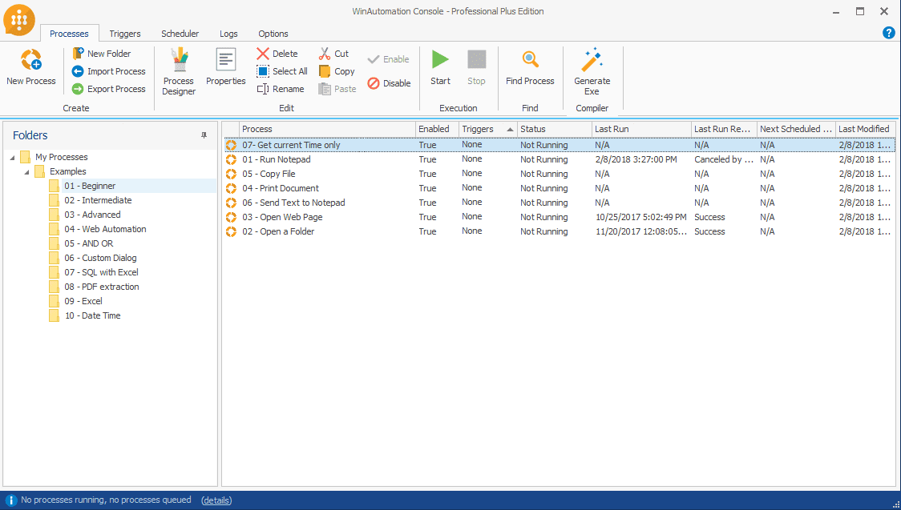The image size is (901, 510).
Task: Select the 03 - Advanced folder
Action: 92,215
